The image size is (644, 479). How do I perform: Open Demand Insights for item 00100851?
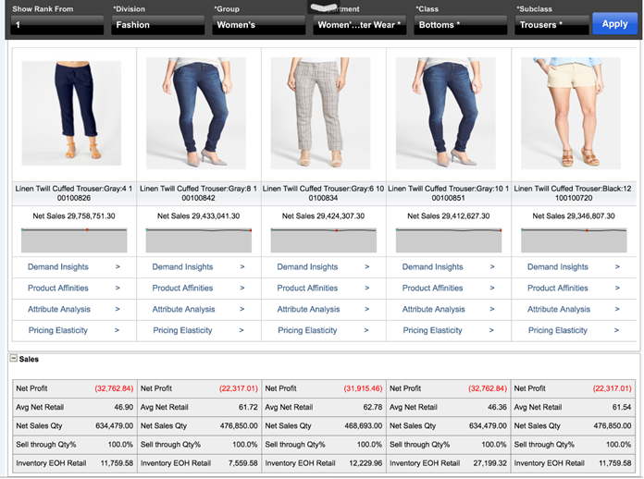pos(432,267)
